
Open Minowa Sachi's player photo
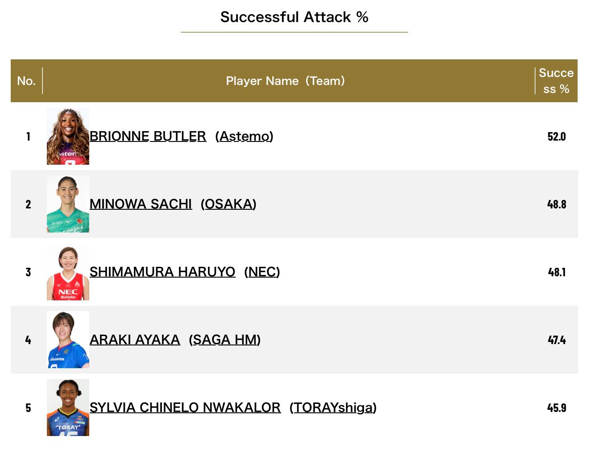[68, 204]
